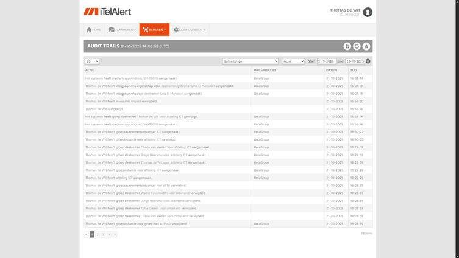
Task: Select row 'groepsevenementontvanger ICT aangemaakt'
Action: coord(228,132)
